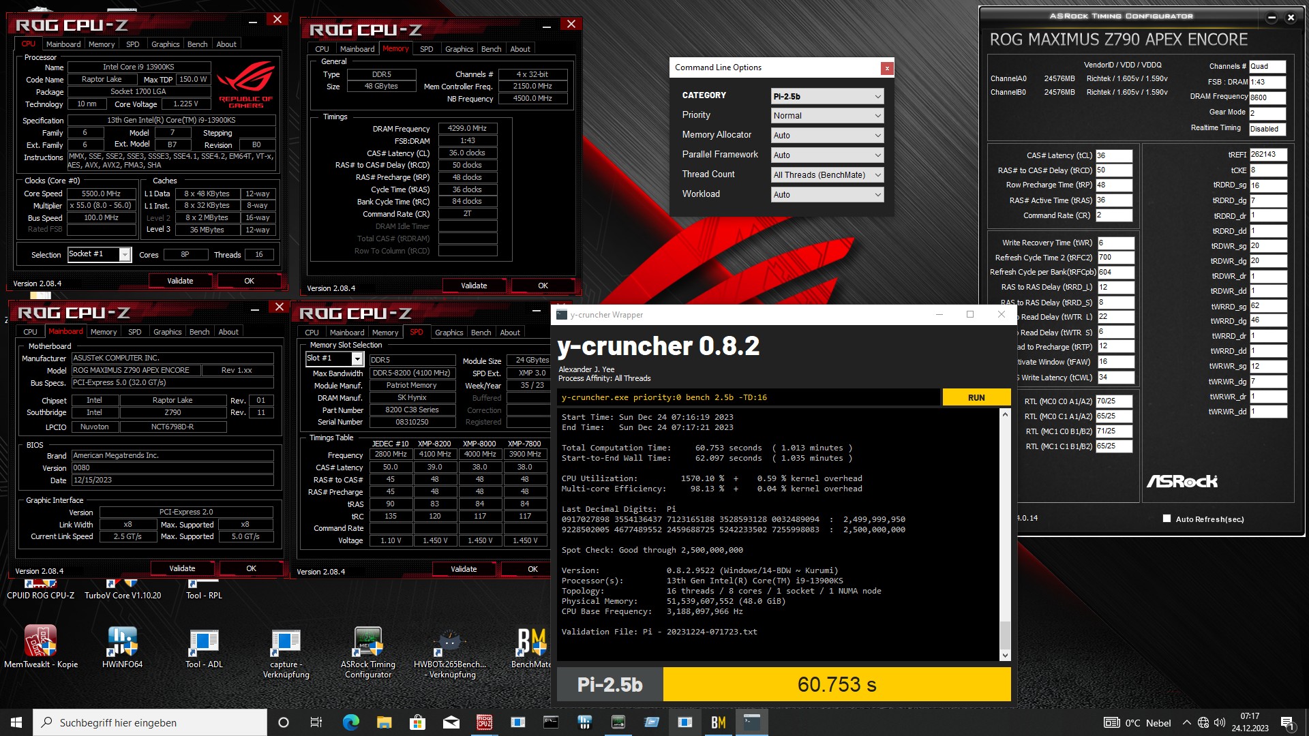Click the y-cruncher output scrollbar down arrow
This screenshot has width=1309, height=736.
1005,656
